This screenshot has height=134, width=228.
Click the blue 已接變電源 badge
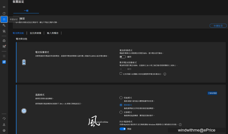212,93
